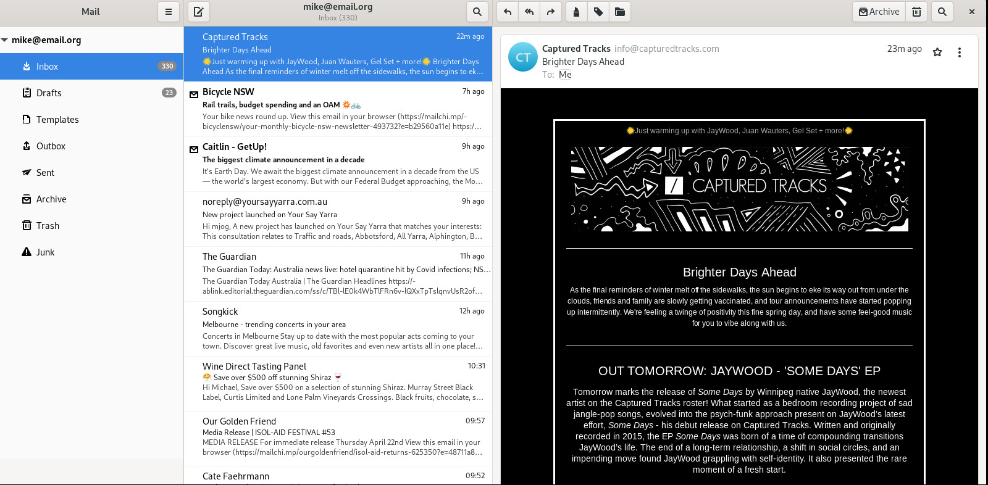Select the Inbox folder
This screenshot has width=988, height=485.
pyautogui.click(x=91, y=66)
